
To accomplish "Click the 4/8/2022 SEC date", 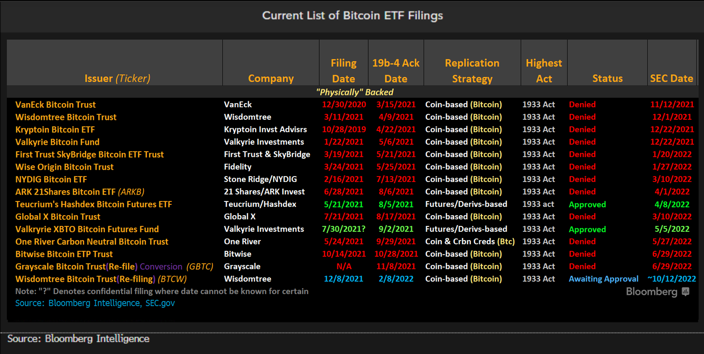I will 672,204.
